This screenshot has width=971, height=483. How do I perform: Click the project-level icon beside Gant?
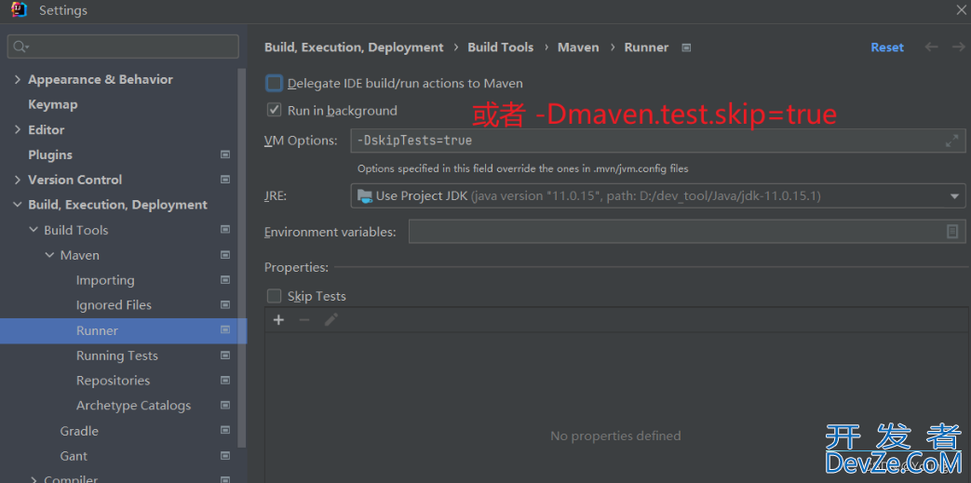(225, 456)
